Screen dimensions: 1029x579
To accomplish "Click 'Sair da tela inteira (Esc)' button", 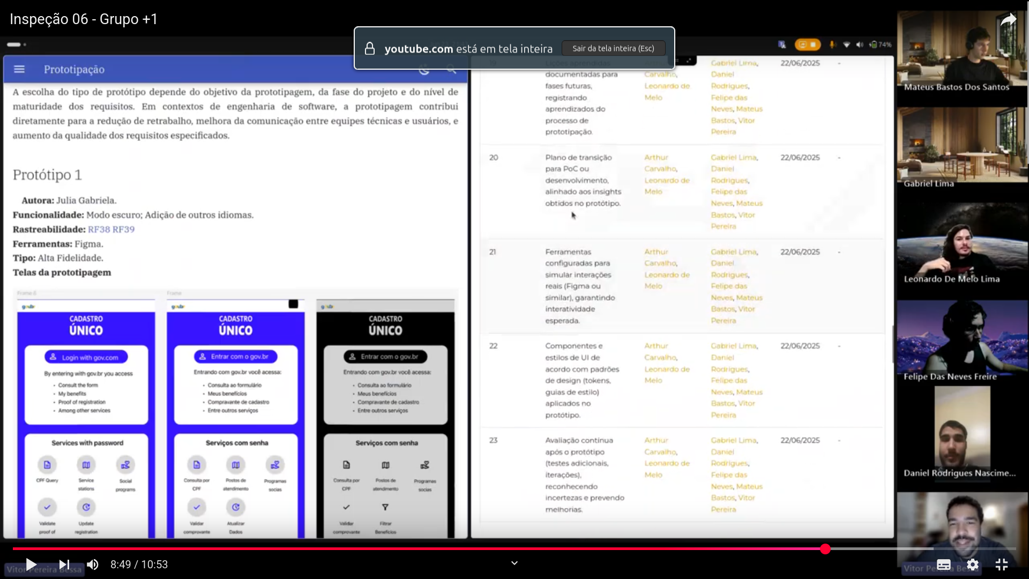I will (x=613, y=48).
